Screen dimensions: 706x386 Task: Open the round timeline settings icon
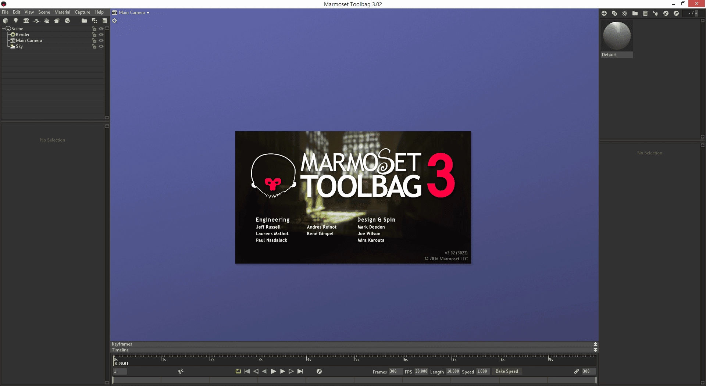click(319, 372)
